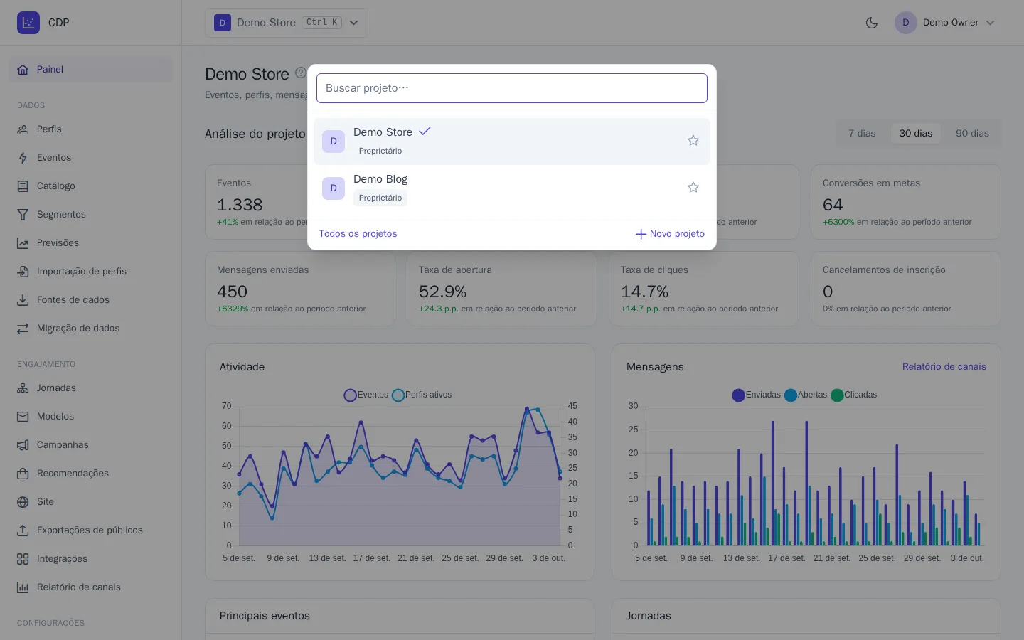Expand the Demo Owner account menu
Image resolution: width=1024 pixels, height=640 pixels.
pyautogui.click(x=945, y=23)
